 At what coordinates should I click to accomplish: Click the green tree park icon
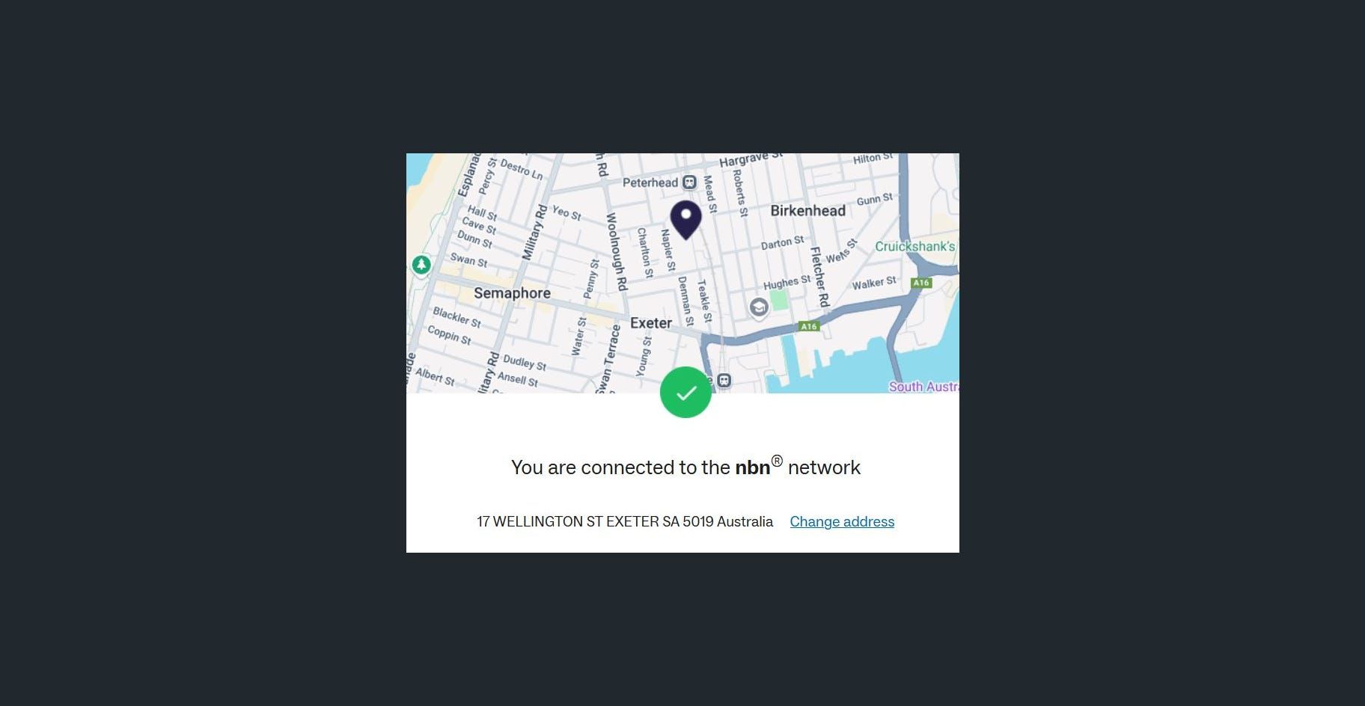pyautogui.click(x=421, y=265)
